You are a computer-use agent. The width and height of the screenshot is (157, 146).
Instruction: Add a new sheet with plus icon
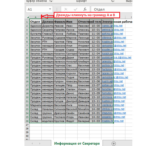coord(114,144)
